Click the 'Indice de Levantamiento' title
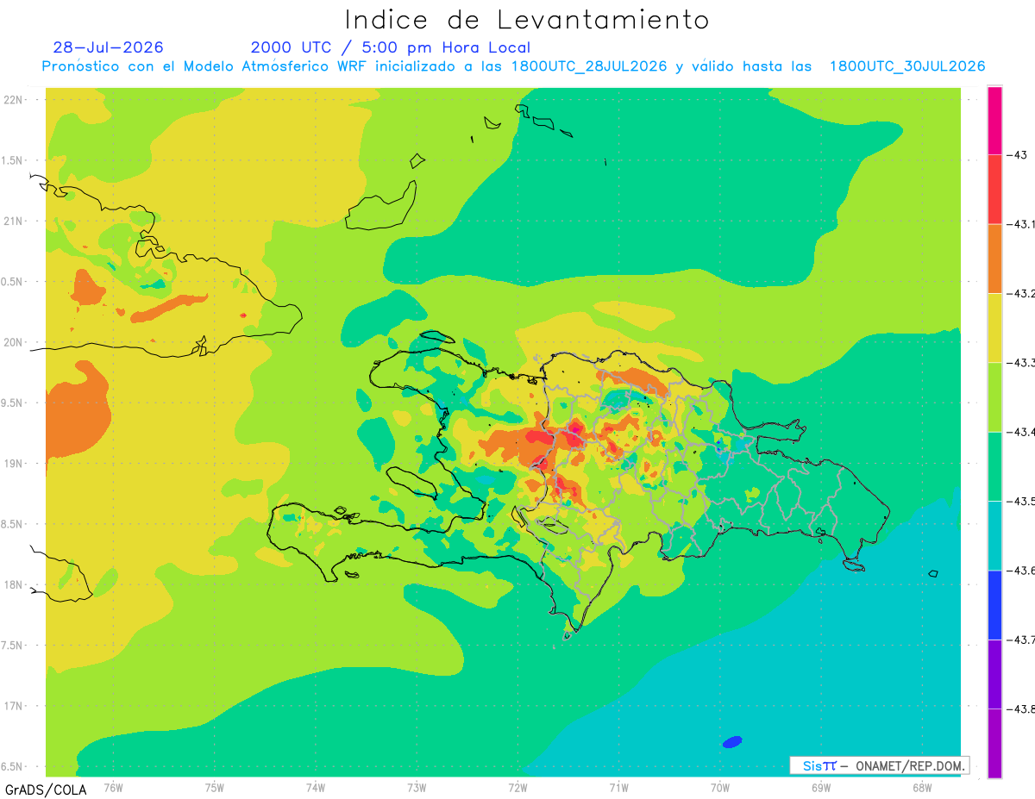Viewport: 1035px width, 799px height. pyautogui.click(x=527, y=19)
